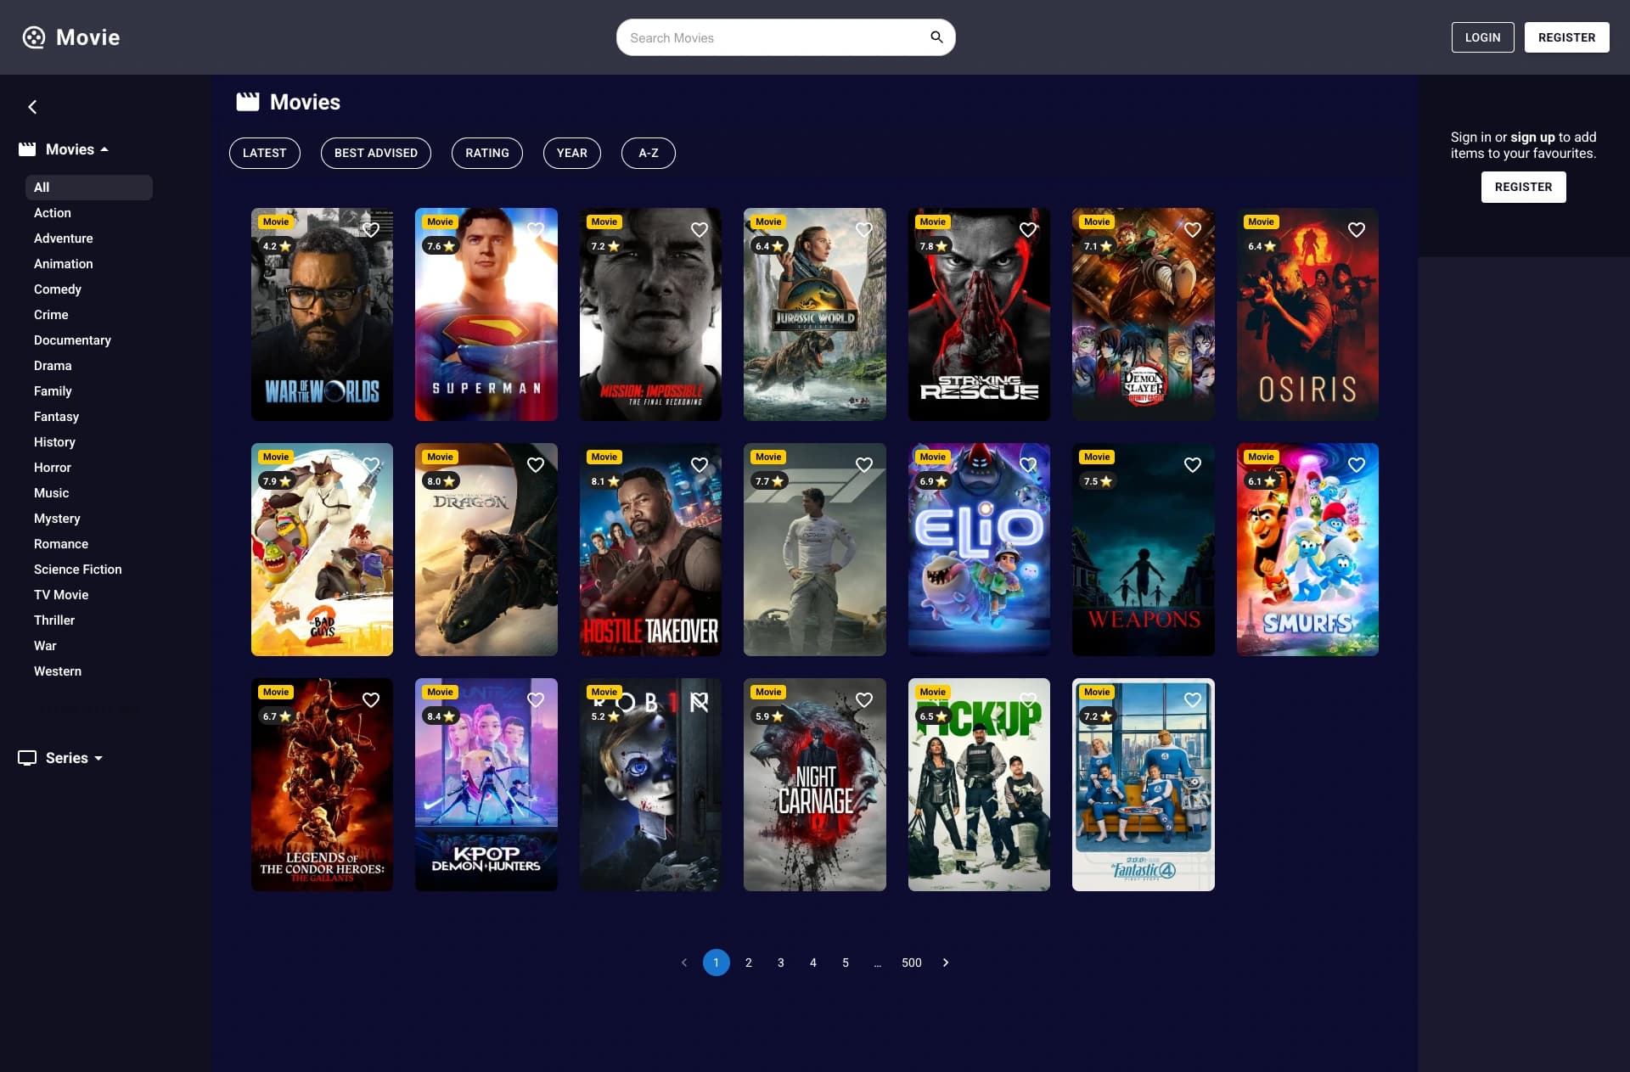This screenshot has height=1072, width=1630.
Task: Focus the Search Movies input field
Action: pyautogui.click(x=773, y=37)
